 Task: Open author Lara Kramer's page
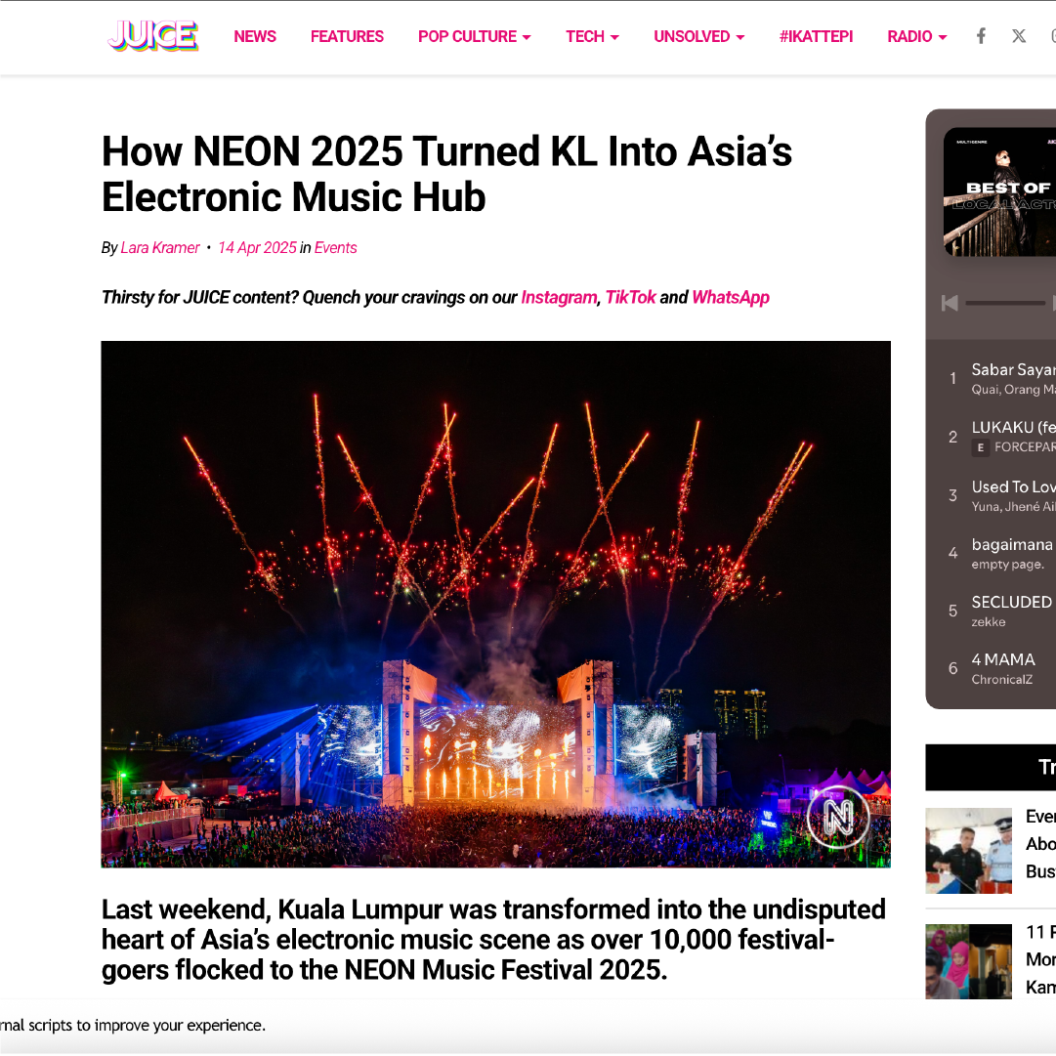tap(160, 248)
